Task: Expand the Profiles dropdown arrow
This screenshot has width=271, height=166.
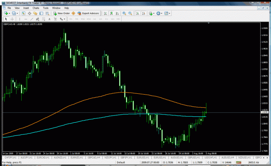Action: 17,13
